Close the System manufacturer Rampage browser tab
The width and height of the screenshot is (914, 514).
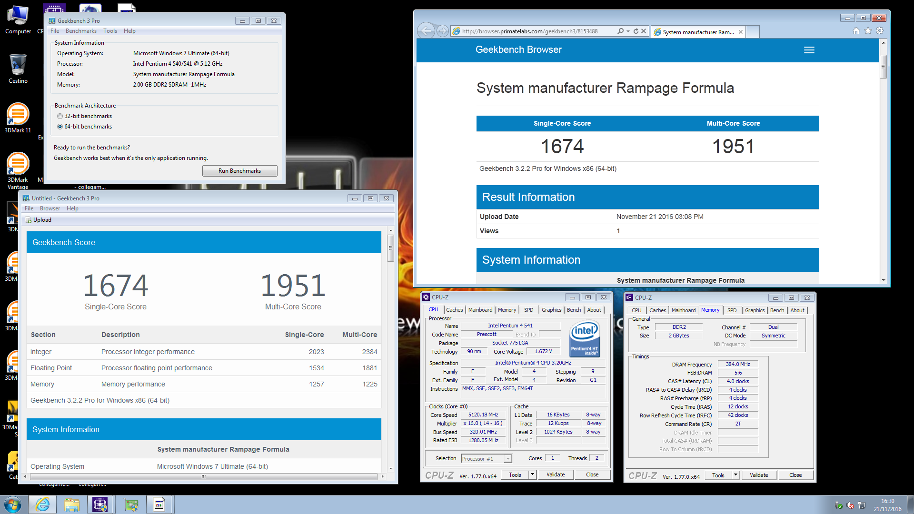click(741, 32)
